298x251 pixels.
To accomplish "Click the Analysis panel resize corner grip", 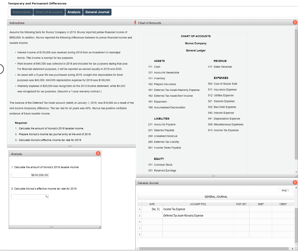I will pyautogui.click(x=100, y=227).
